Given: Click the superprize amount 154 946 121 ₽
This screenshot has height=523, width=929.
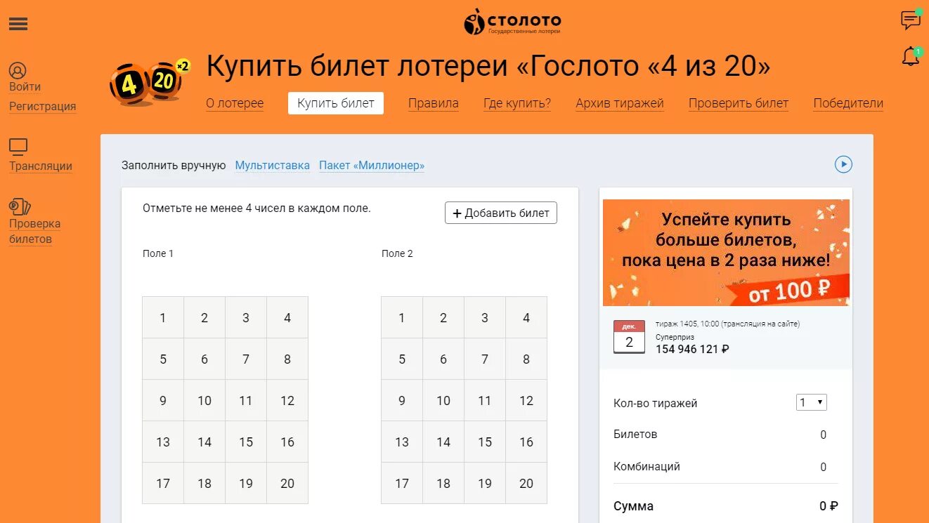Looking at the screenshot, I should [x=692, y=349].
